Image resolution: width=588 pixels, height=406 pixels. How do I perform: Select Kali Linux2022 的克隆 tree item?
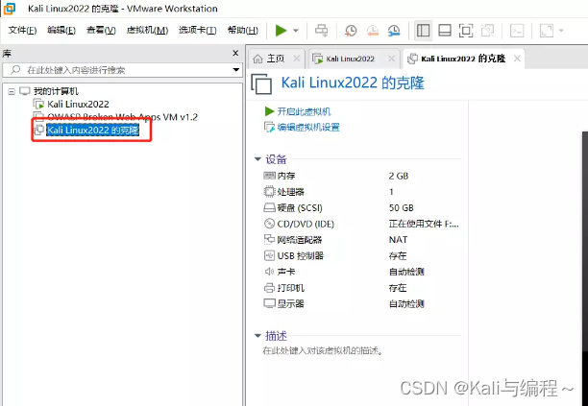92,130
